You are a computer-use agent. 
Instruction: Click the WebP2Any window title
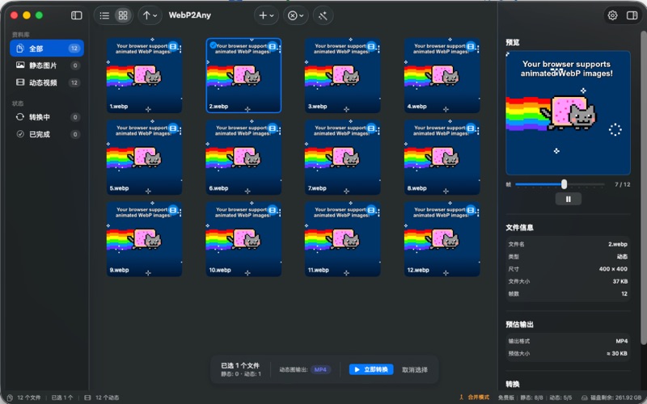click(x=190, y=15)
